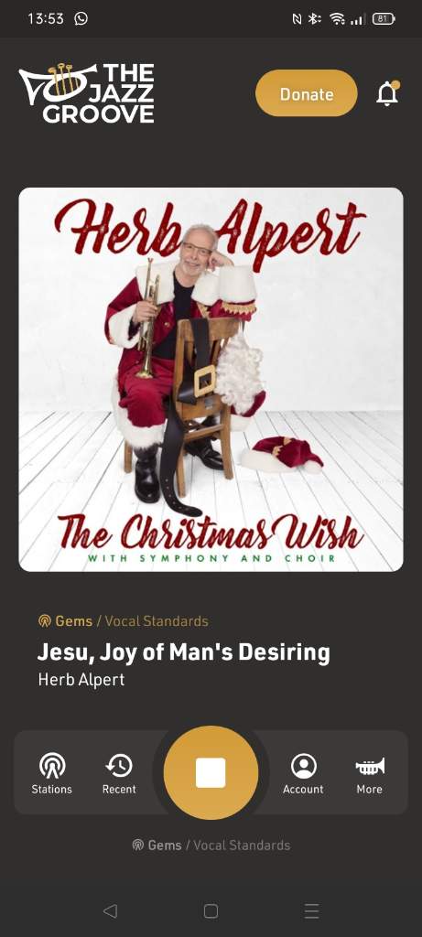Screen dimensions: 422x937
Task: Tap the artist name Herb Alpert
Action: click(x=81, y=680)
